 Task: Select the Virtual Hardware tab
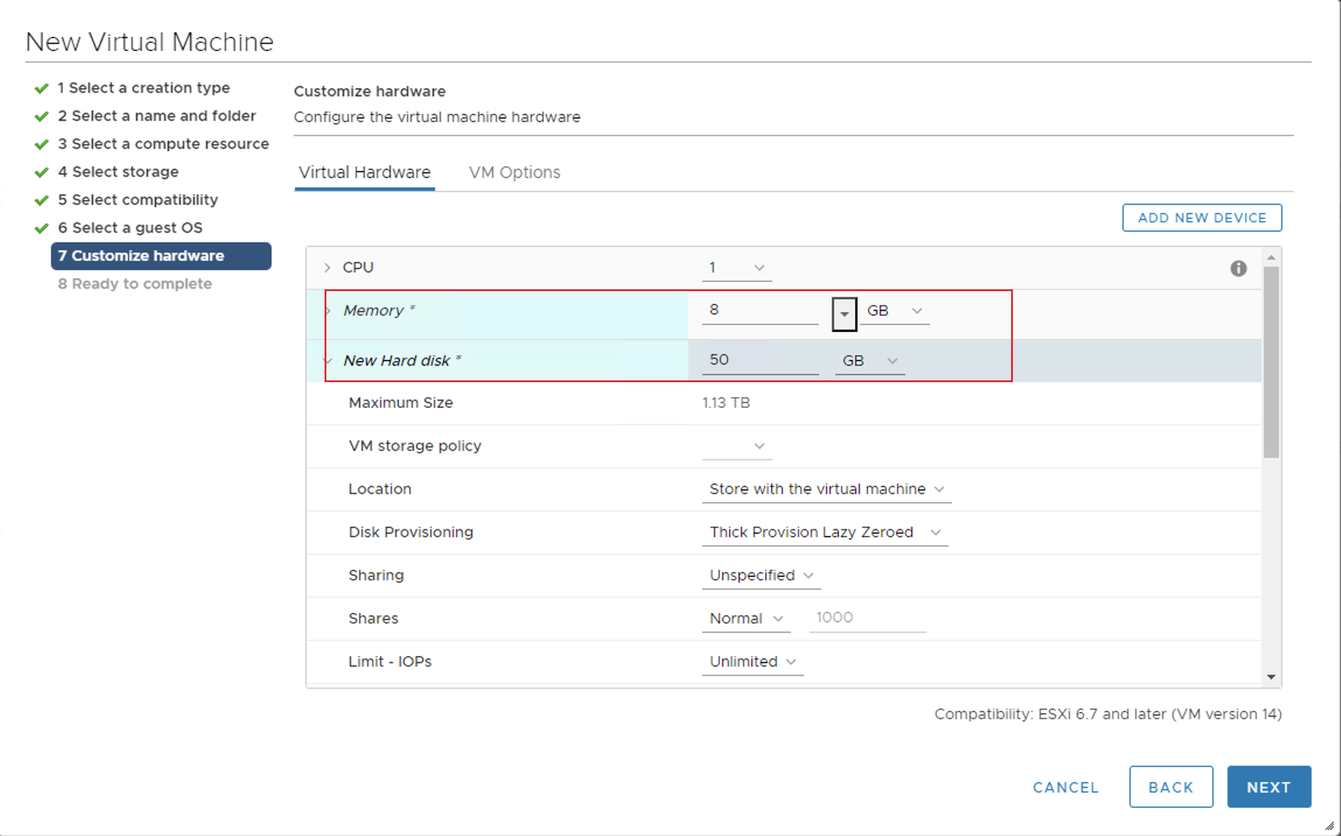[x=364, y=172]
